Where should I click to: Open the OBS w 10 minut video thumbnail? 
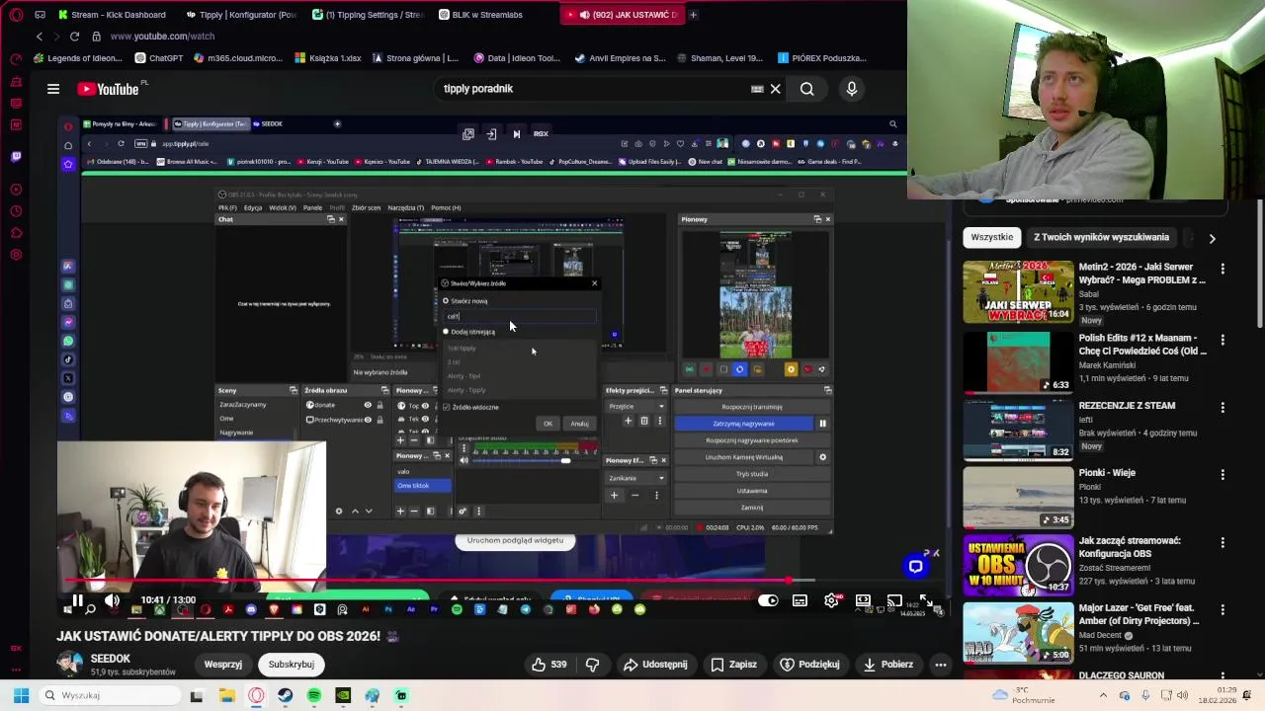click(1018, 565)
